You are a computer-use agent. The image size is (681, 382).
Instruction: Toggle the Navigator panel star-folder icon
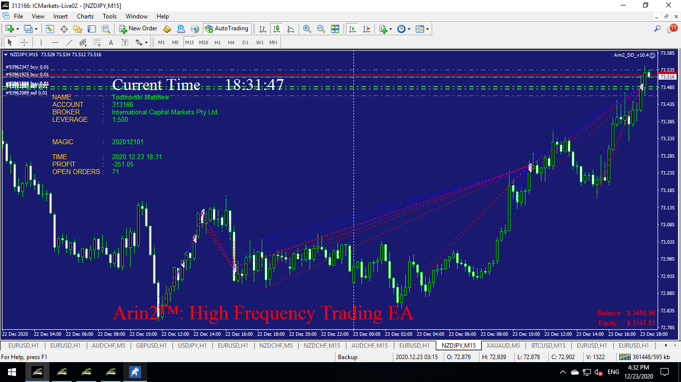(x=78, y=29)
